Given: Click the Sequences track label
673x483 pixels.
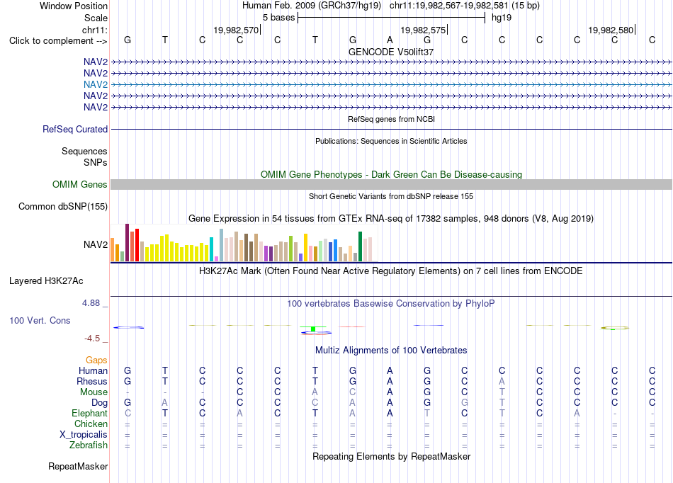Looking at the screenshot, I should [x=84, y=151].
